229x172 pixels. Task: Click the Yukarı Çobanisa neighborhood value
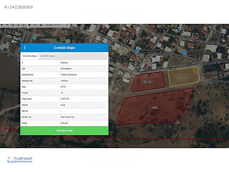point(69,75)
